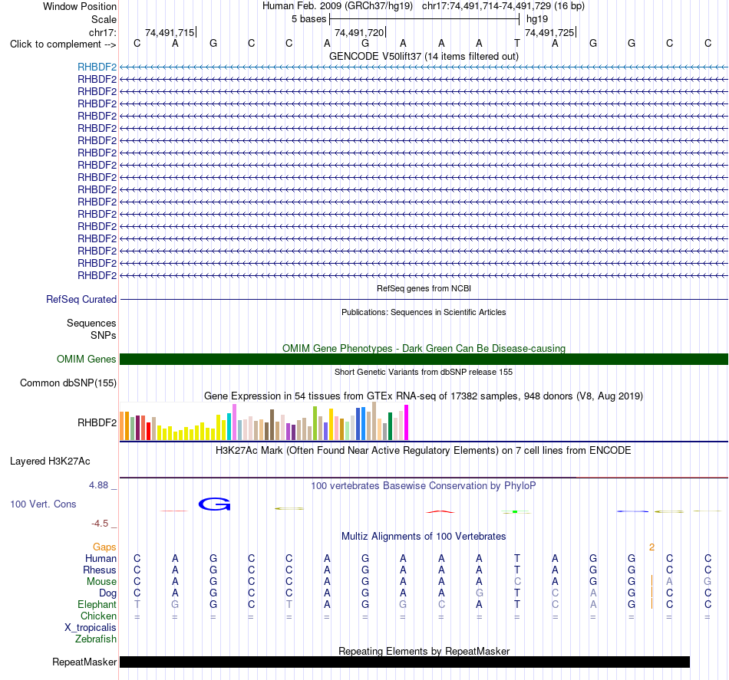The image size is (729, 680).
Task: Click the Mouse species label
Action: coord(102,582)
